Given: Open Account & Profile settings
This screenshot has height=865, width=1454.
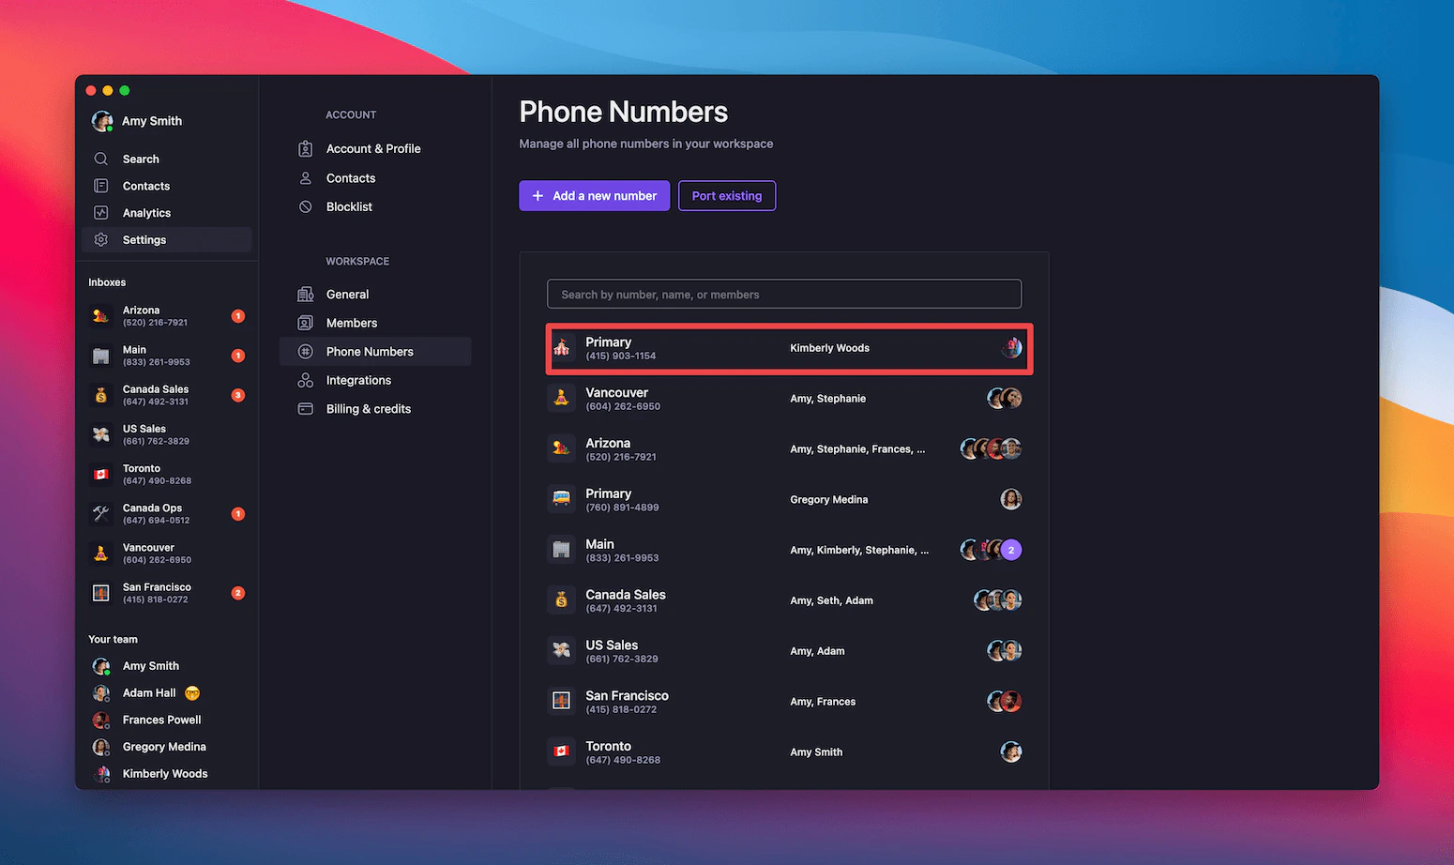Looking at the screenshot, I should pos(373,148).
